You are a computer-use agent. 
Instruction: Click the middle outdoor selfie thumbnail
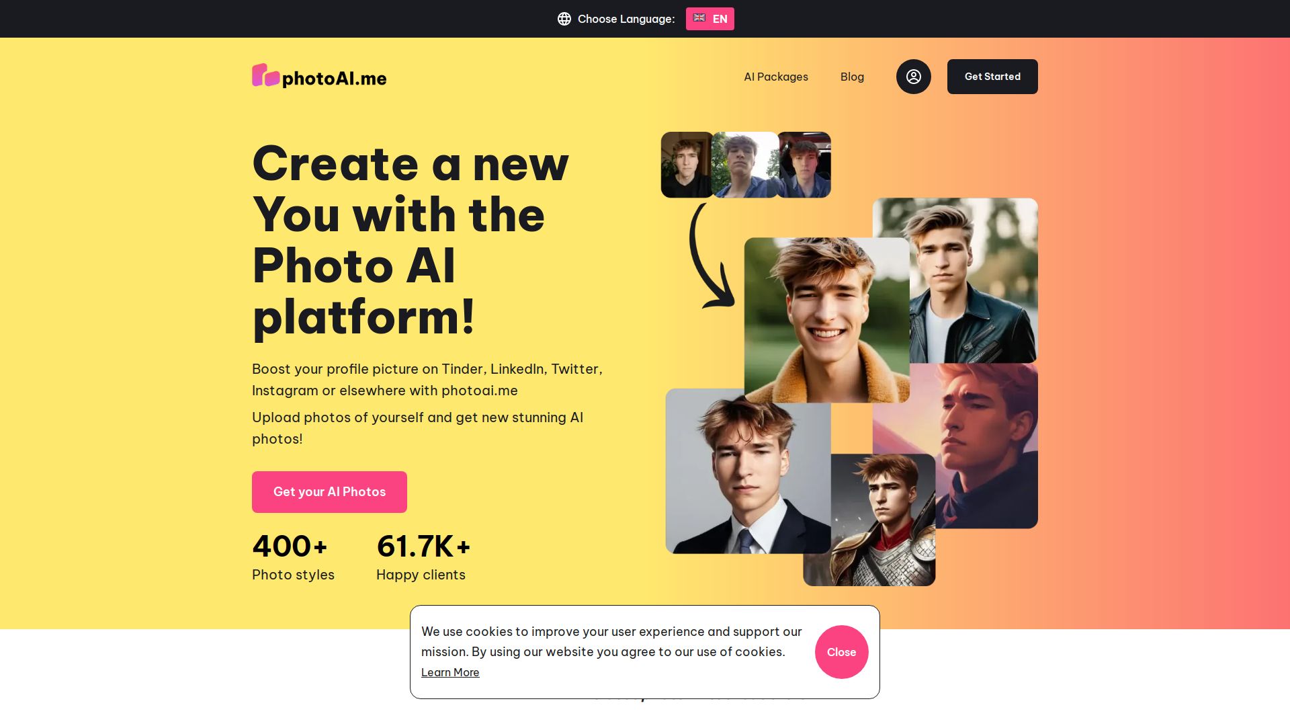tap(745, 165)
